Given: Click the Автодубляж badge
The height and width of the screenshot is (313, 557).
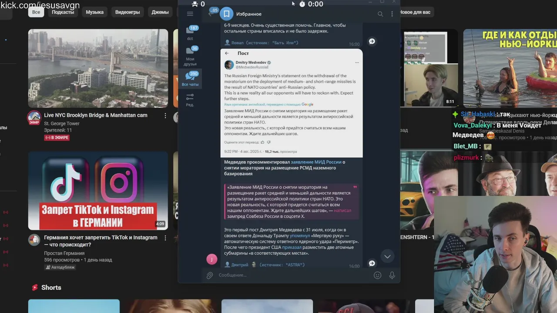Looking at the screenshot, I should [x=60, y=267].
